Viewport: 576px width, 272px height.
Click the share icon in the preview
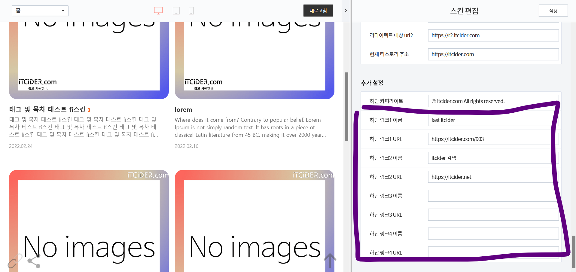(34, 261)
